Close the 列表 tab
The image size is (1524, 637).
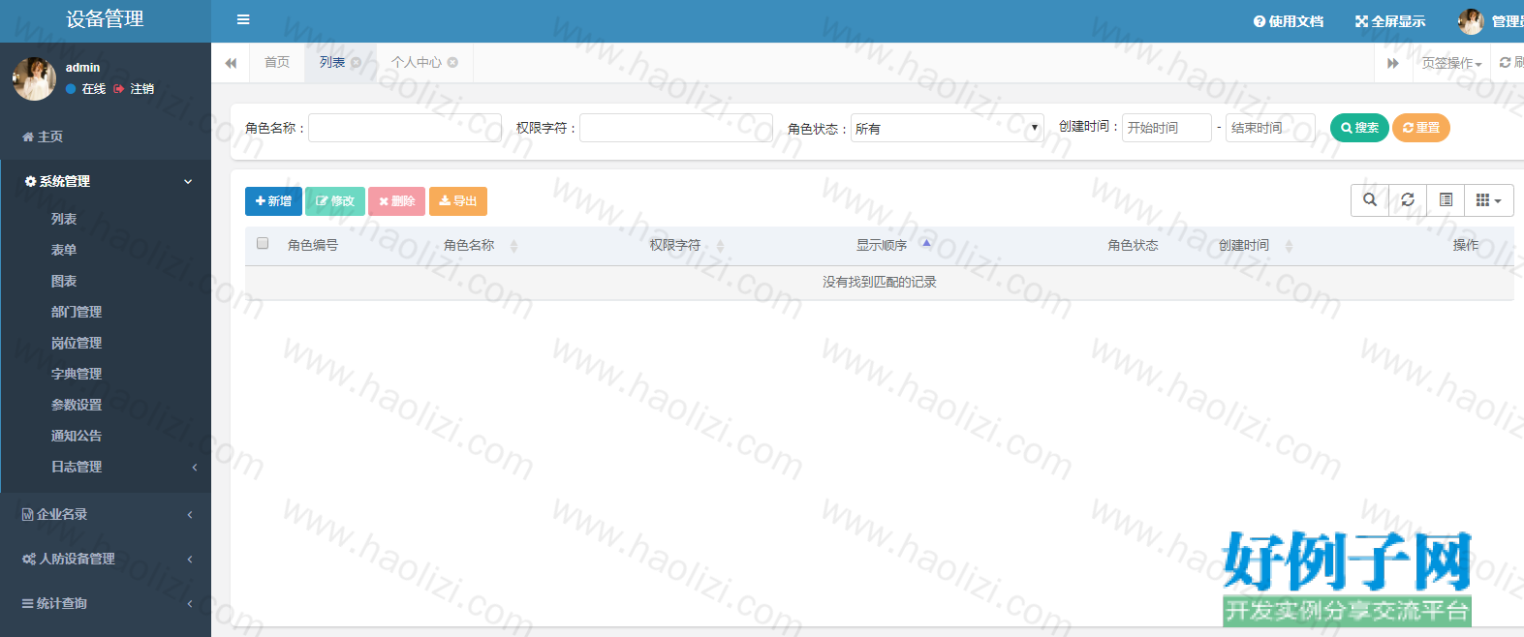click(356, 62)
